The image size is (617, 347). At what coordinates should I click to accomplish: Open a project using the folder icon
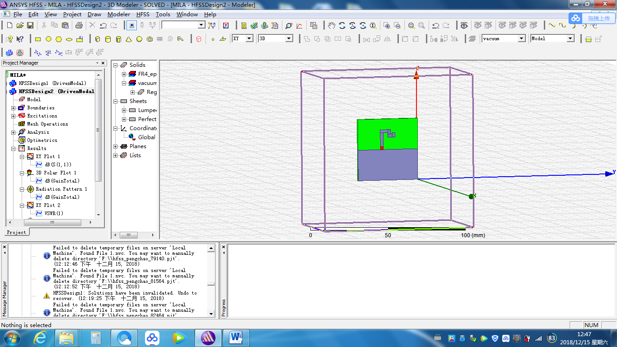pyautogui.click(x=20, y=25)
